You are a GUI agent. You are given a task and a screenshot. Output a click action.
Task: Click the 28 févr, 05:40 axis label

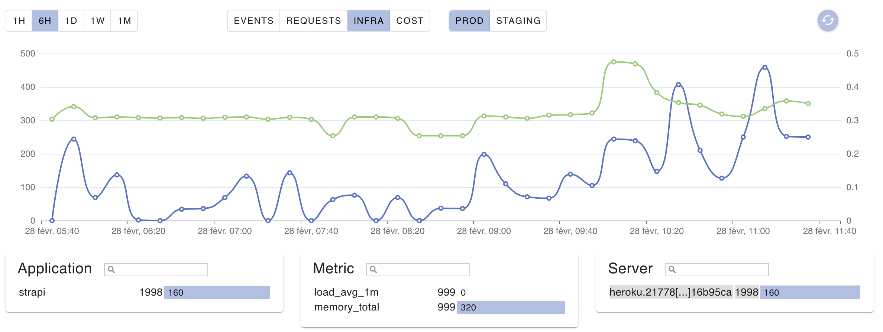click(52, 231)
